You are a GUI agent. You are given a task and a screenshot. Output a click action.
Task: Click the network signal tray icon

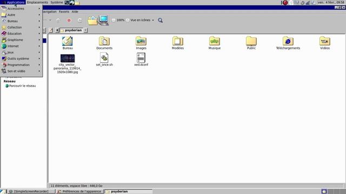point(308,3)
